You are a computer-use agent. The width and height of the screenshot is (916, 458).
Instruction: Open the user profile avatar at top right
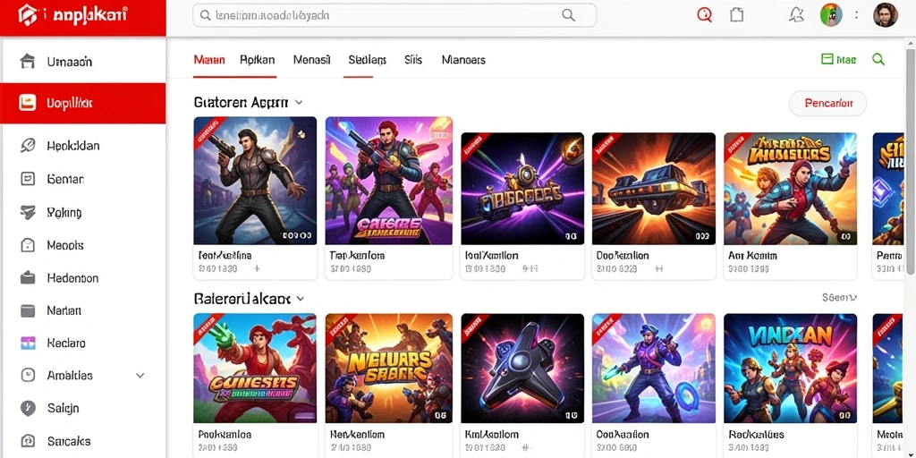(885, 15)
